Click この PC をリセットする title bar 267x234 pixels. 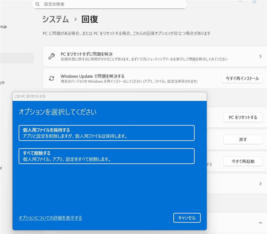point(110,96)
